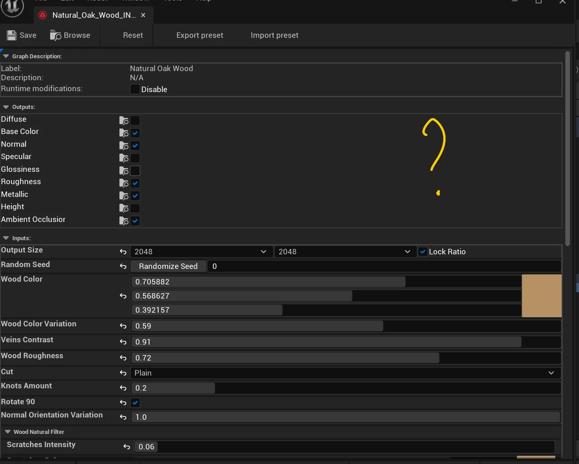Toggle the Ambient Occlusion output checkbox
Viewport: 579px width, 464px height.
click(x=135, y=221)
